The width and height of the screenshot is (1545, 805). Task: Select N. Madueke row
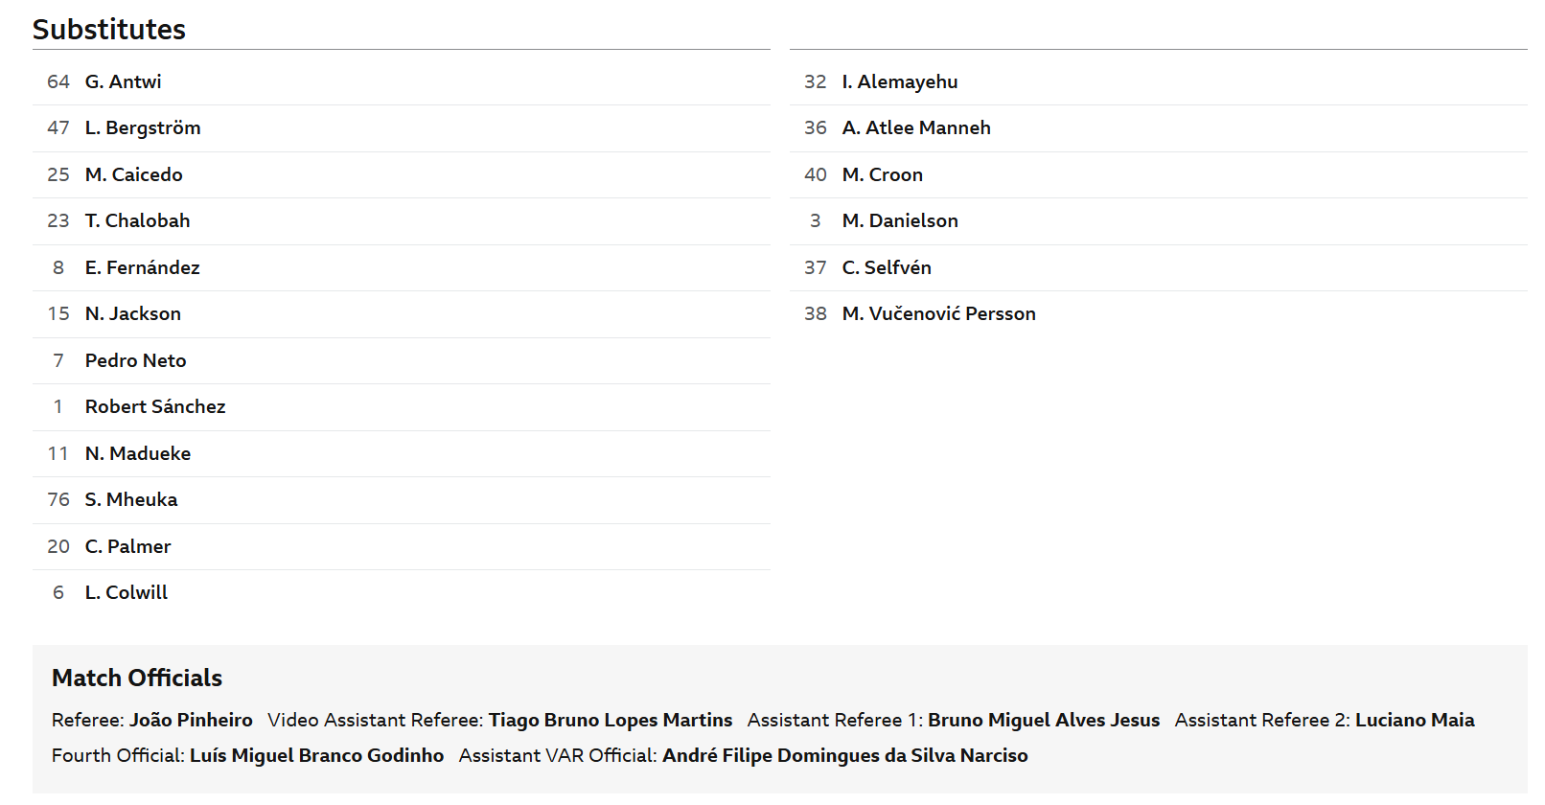tap(401, 453)
